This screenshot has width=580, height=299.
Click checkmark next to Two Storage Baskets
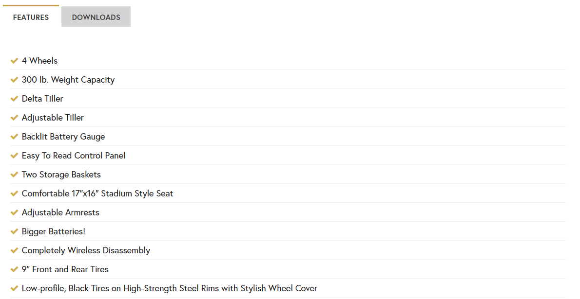[14, 175]
